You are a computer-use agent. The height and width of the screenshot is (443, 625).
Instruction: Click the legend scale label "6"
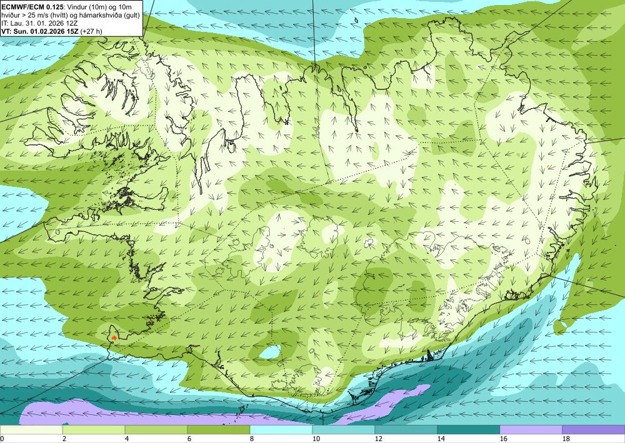189,439
